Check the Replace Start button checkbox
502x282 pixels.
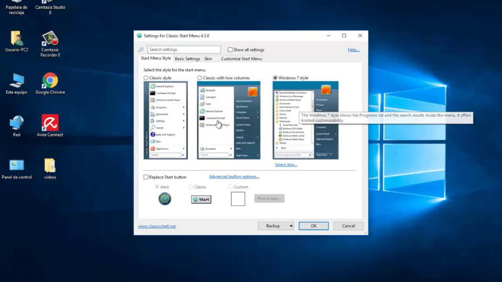(146, 177)
